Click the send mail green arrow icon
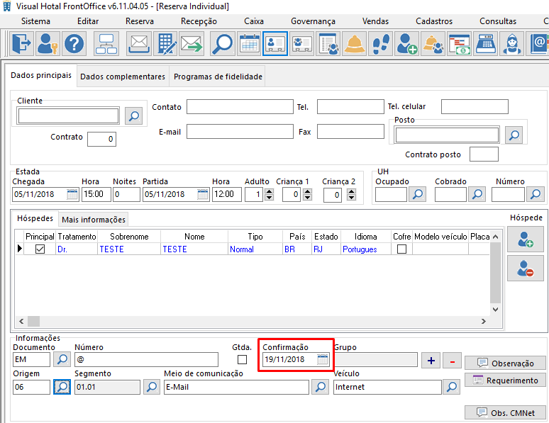The image size is (549, 423). (x=192, y=44)
